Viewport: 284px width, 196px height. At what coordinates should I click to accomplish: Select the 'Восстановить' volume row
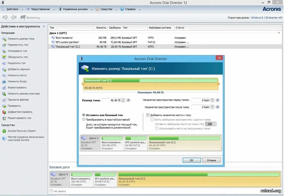click(165, 38)
